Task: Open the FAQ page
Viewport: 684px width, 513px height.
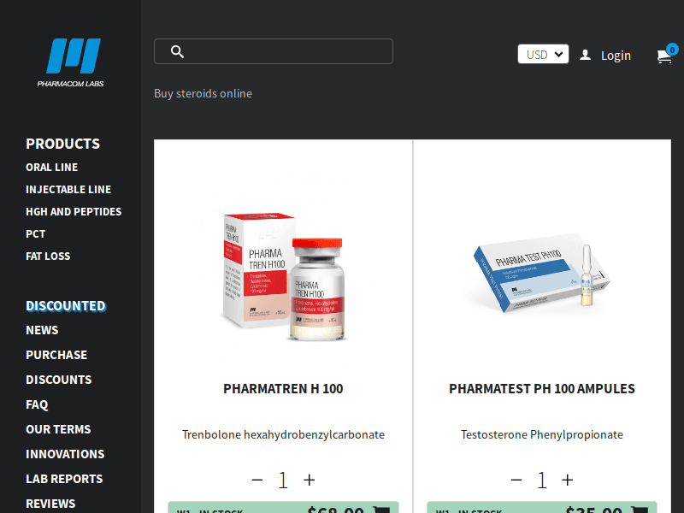Action: tap(37, 404)
